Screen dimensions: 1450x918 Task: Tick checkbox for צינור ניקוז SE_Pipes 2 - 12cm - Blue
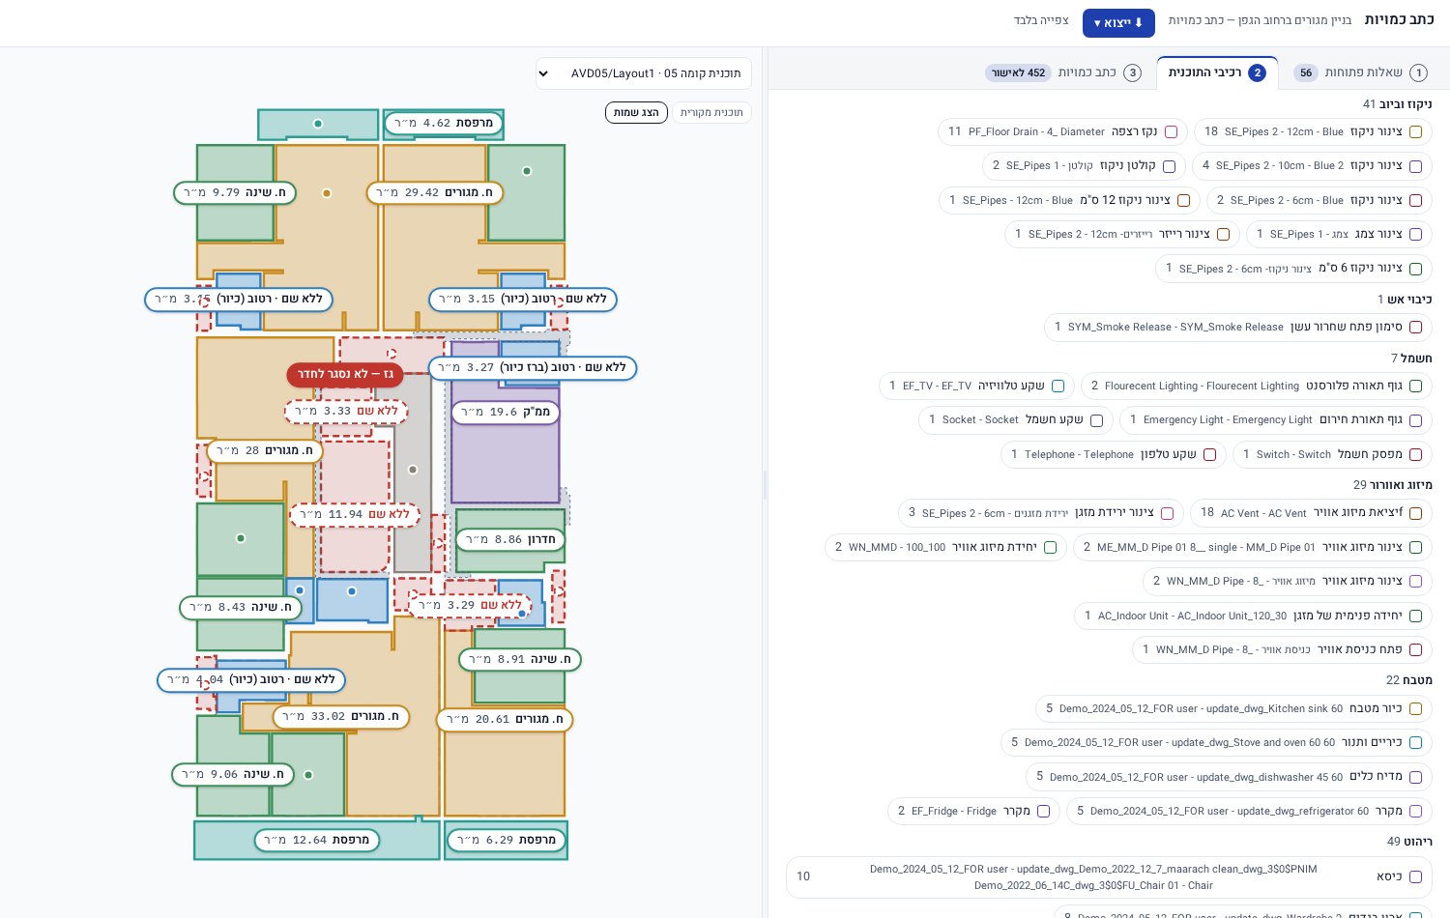pos(1415,131)
